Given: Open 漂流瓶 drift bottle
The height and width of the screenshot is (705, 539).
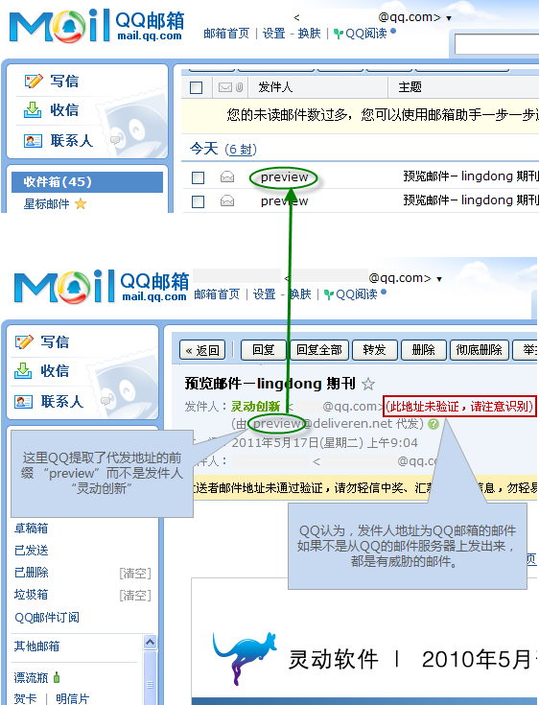Looking at the screenshot, I should click(x=31, y=677).
